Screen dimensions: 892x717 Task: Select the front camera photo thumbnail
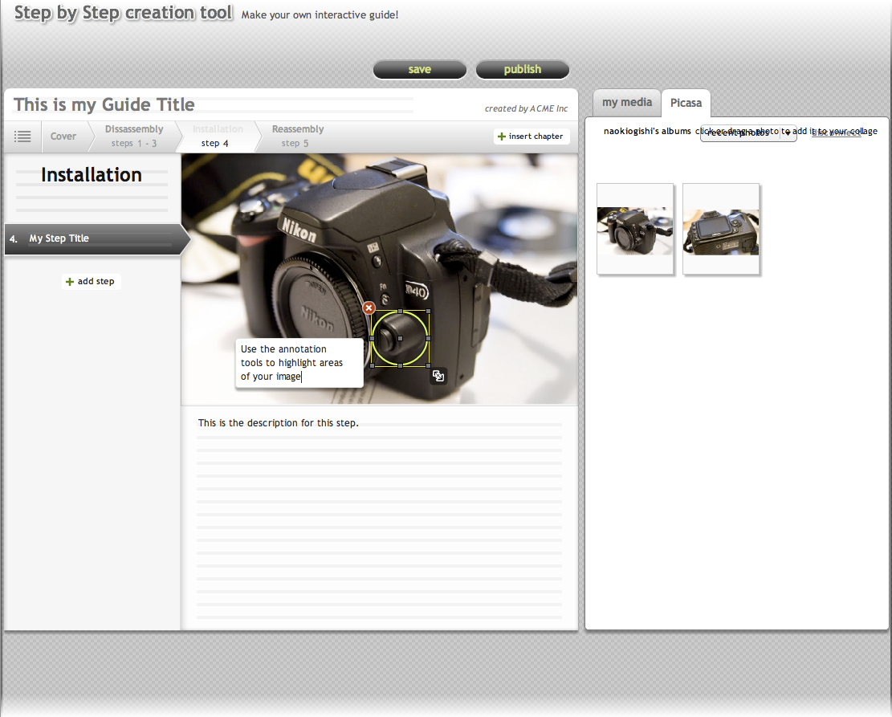pos(635,230)
